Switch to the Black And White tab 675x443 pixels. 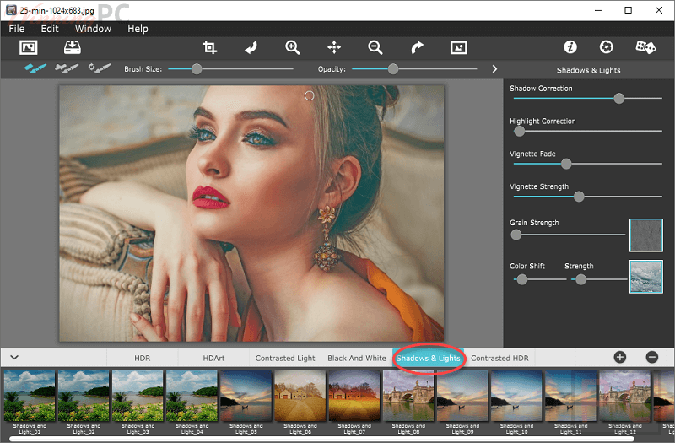tap(356, 358)
